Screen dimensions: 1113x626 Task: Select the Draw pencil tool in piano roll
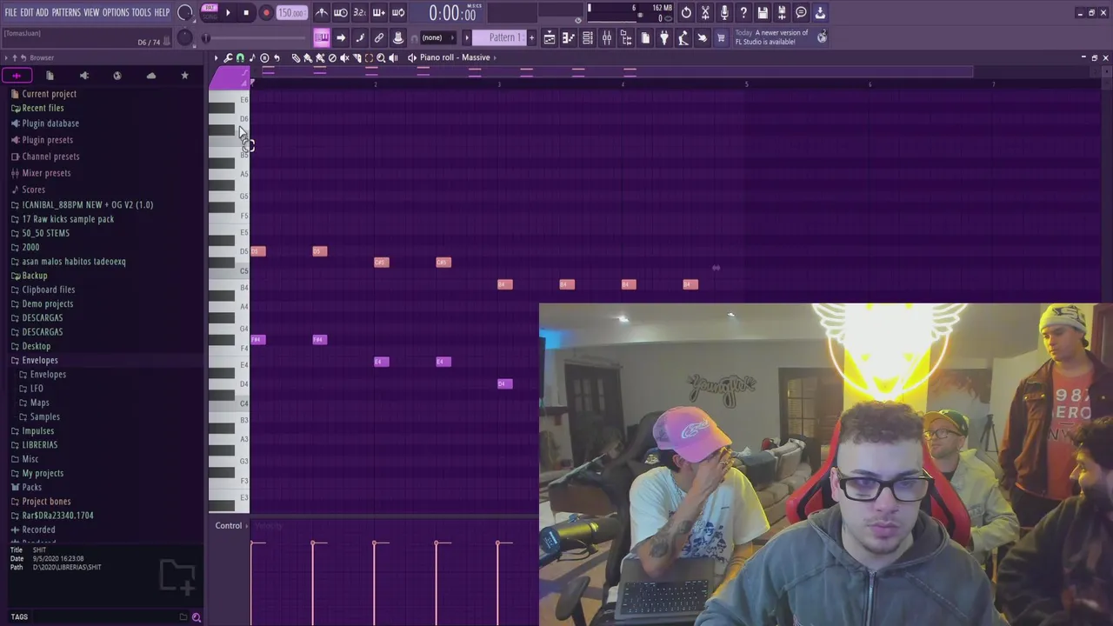[296, 57]
